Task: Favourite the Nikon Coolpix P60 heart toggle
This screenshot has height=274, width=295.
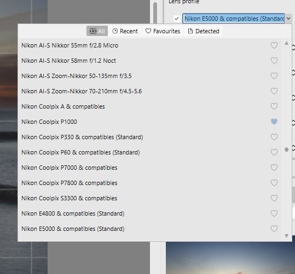Action: 274,152
